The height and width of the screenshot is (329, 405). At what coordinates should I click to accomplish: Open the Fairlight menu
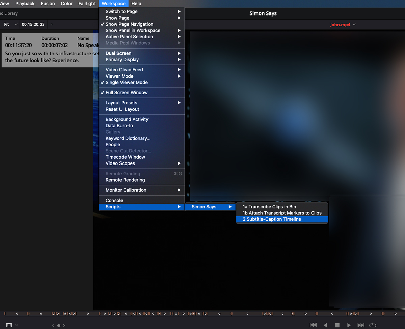click(x=87, y=4)
